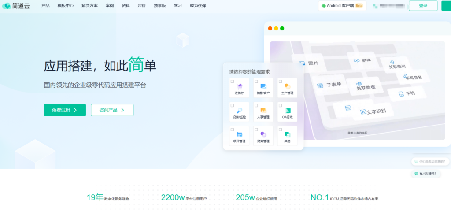Image resolution: width=451 pixels, height=219 pixels.
Task: Click the 生产管理 orange icon
Action: tap(287, 86)
